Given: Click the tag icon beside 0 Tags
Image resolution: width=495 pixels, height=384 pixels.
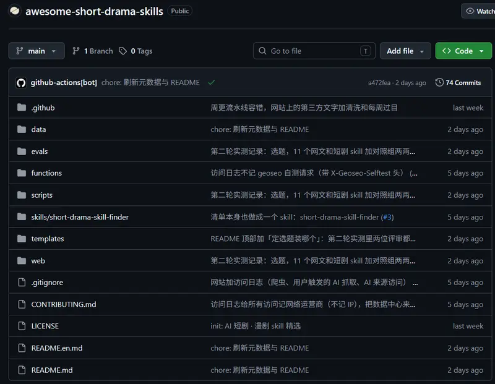Looking at the screenshot, I should click(123, 51).
